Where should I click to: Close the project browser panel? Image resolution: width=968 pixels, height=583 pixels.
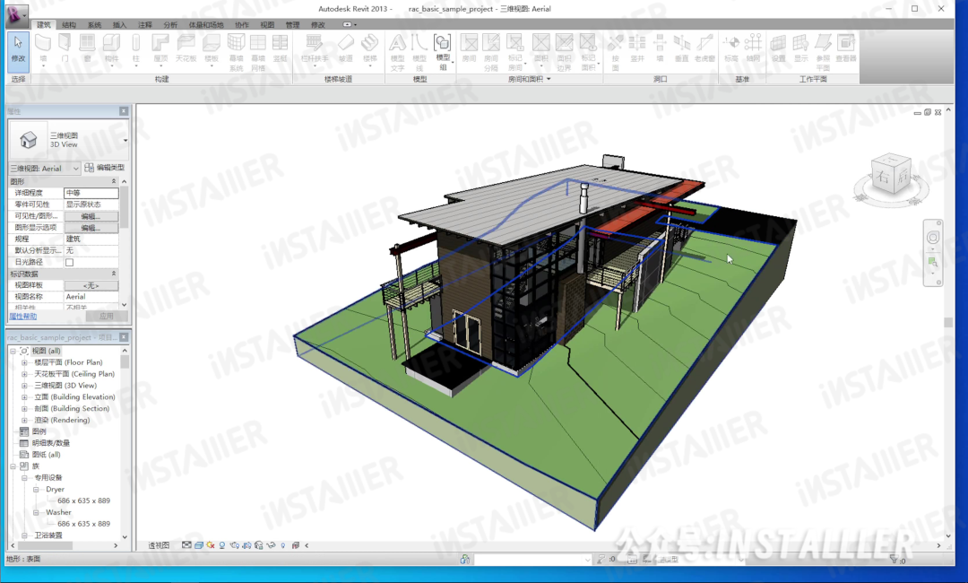point(124,337)
